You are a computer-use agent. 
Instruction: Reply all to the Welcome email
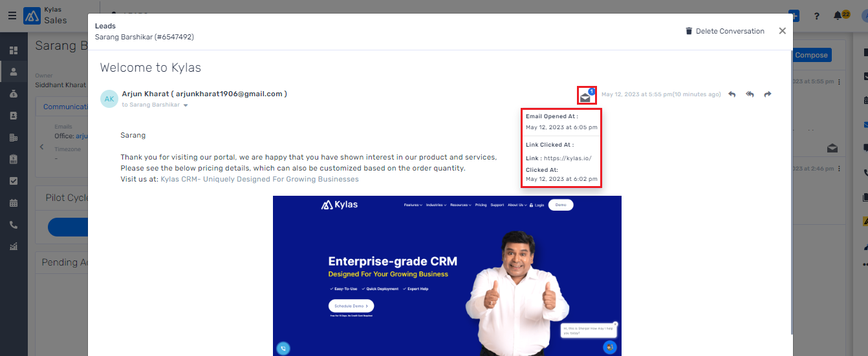pyautogui.click(x=750, y=94)
